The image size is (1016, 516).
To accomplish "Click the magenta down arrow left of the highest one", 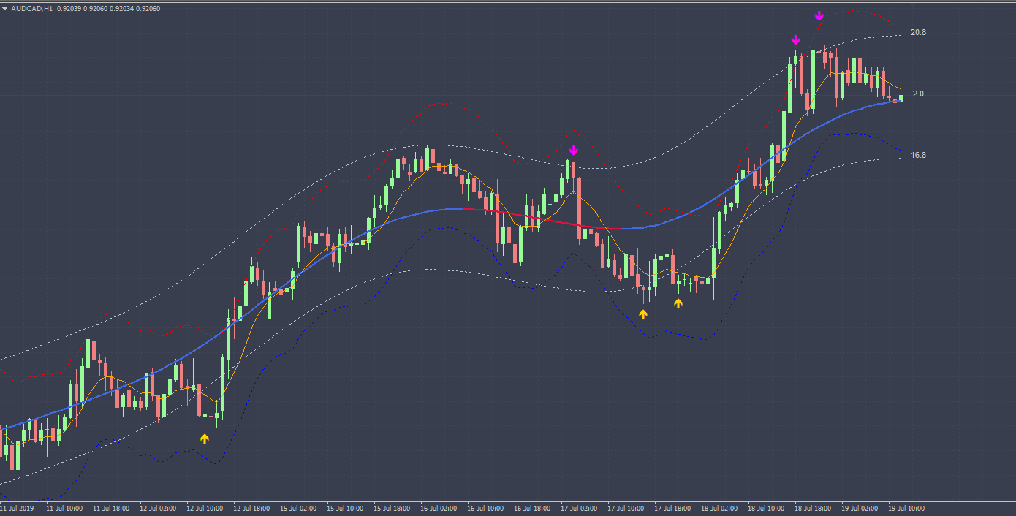I will 795,40.
